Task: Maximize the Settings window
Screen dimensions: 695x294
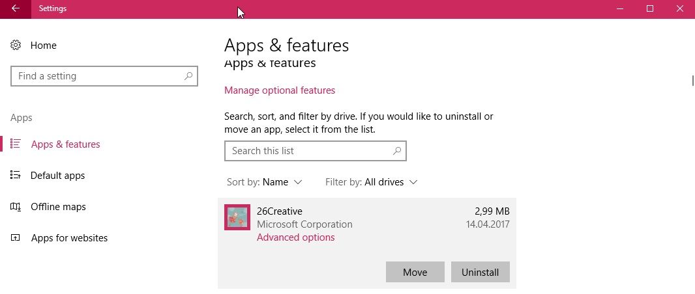Action: click(650, 9)
